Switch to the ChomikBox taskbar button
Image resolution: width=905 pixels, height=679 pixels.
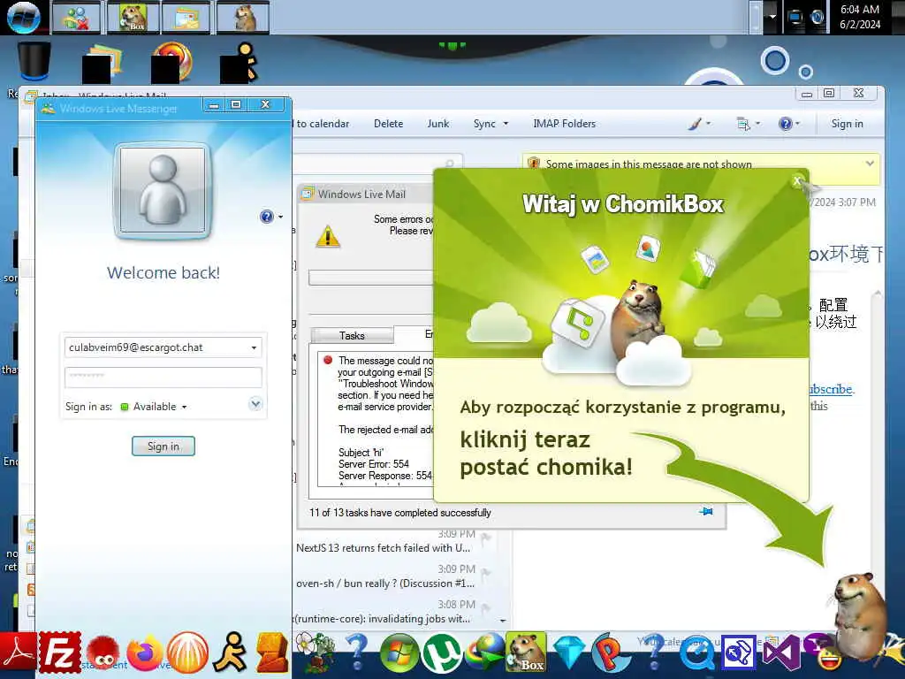[x=133, y=18]
